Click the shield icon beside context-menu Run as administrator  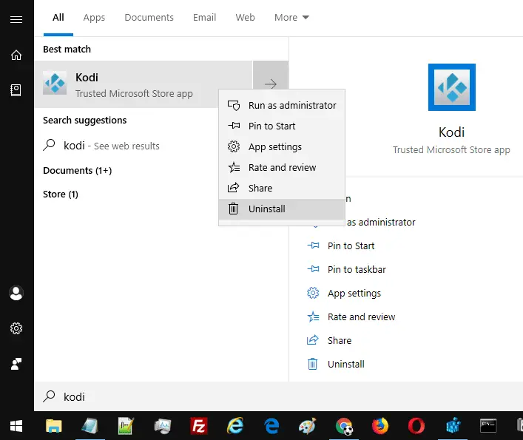tap(234, 105)
